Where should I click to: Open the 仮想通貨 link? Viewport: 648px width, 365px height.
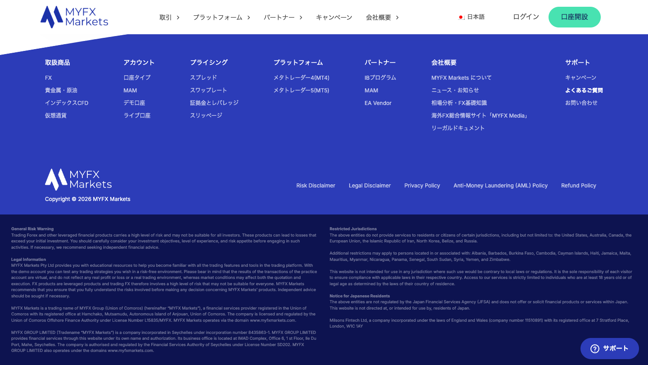[x=56, y=116]
